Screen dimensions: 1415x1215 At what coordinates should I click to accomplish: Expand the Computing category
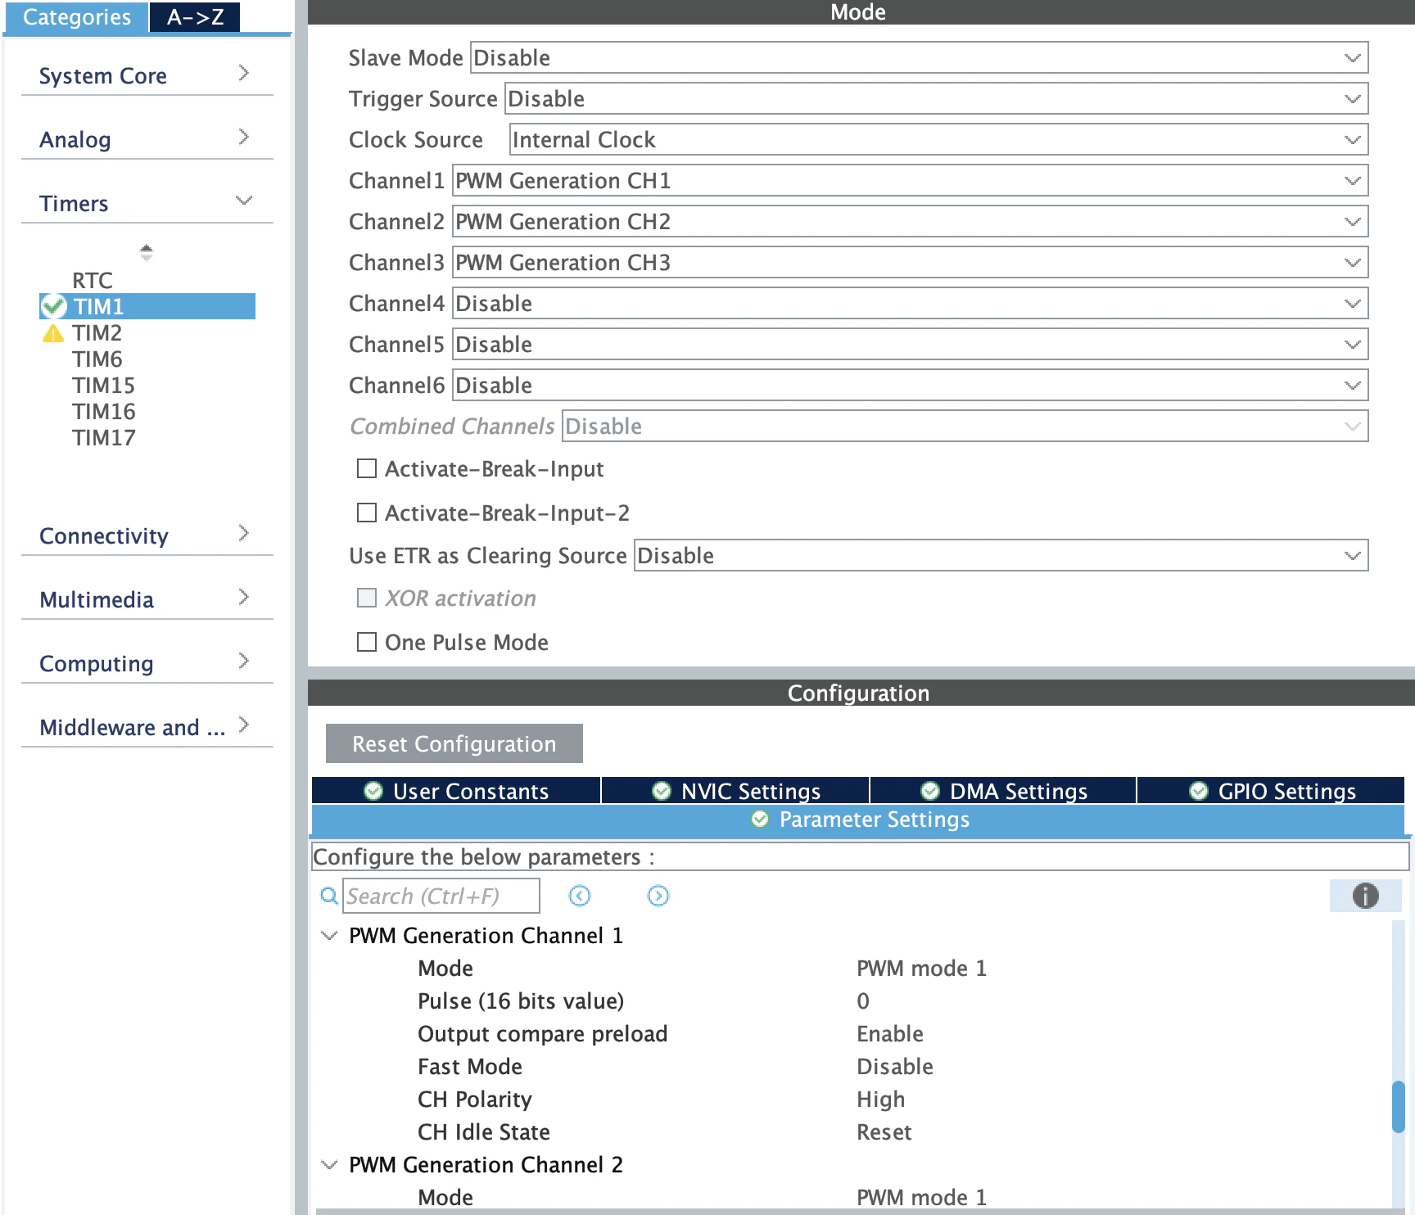(x=146, y=663)
